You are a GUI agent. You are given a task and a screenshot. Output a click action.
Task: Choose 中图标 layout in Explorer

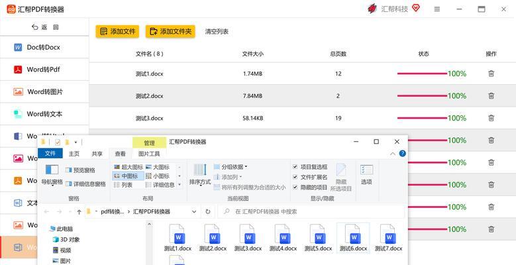point(129,176)
